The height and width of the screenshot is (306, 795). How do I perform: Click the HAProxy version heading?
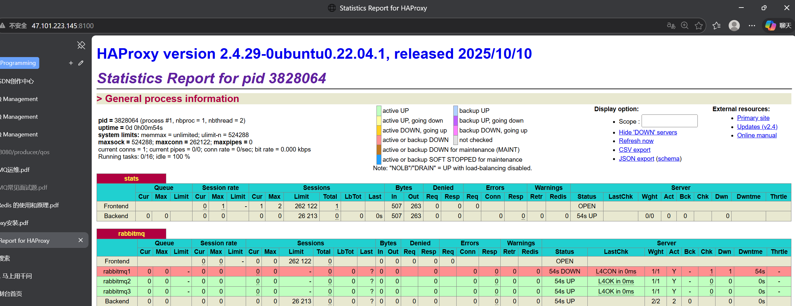pos(314,53)
